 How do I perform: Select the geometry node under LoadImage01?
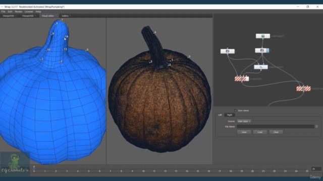[x=262, y=50]
